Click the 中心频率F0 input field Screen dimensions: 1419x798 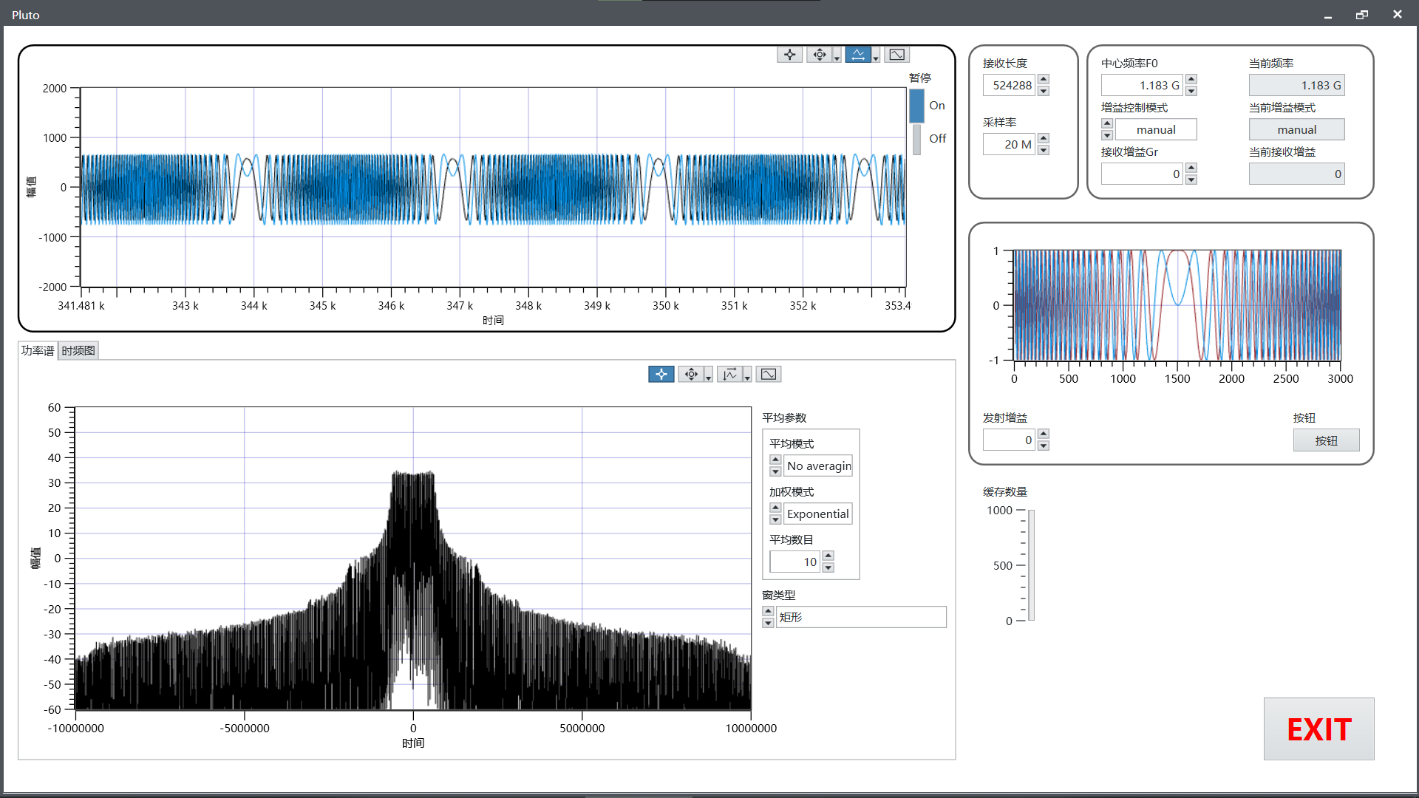coord(1142,85)
